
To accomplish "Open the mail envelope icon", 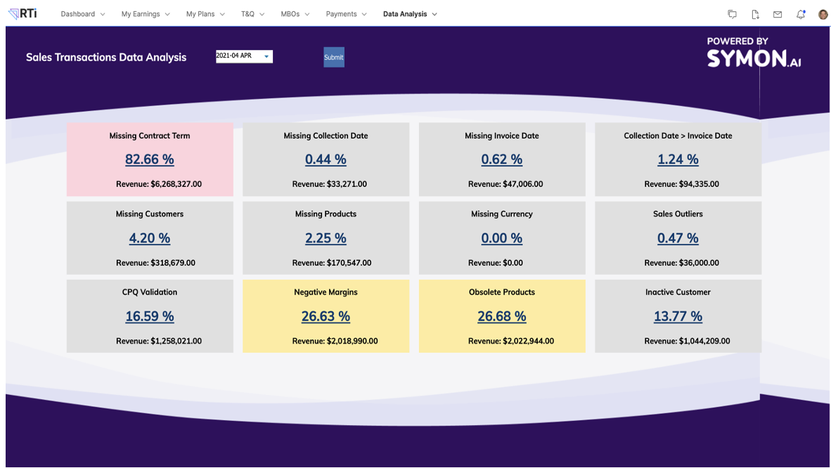I will [777, 13].
